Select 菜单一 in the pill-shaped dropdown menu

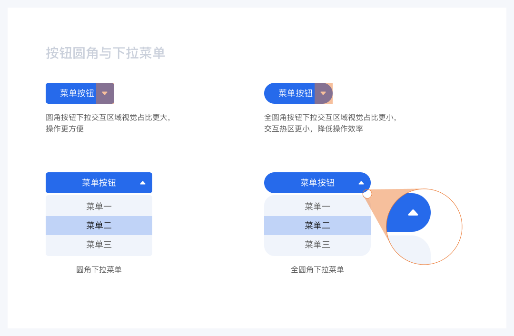(317, 207)
